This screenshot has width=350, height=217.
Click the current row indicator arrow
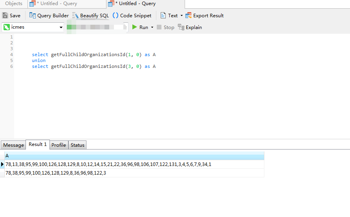point(2,164)
